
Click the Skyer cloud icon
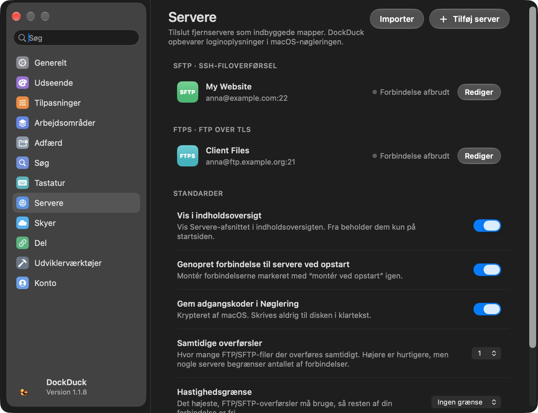(x=23, y=223)
